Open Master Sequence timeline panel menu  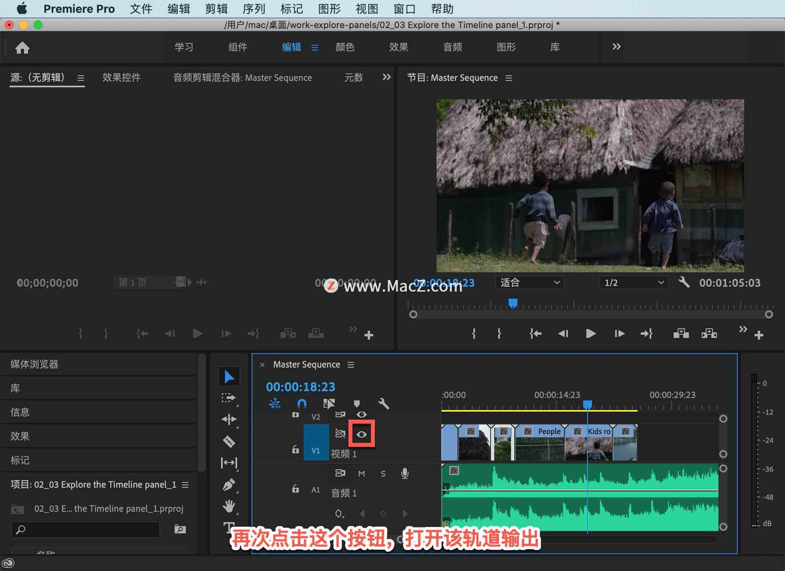351,364
